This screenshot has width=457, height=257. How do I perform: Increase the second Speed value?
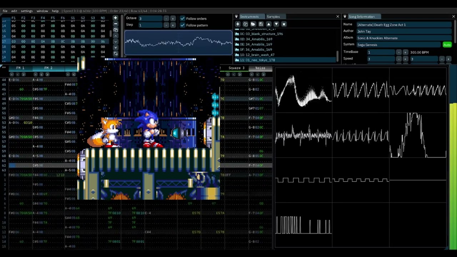click(x=448, y=59)
